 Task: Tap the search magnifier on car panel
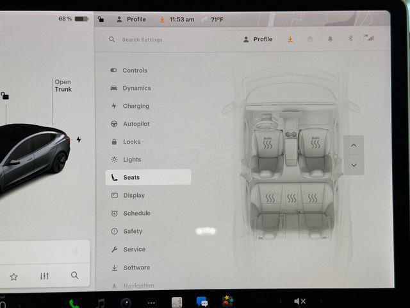75,276
